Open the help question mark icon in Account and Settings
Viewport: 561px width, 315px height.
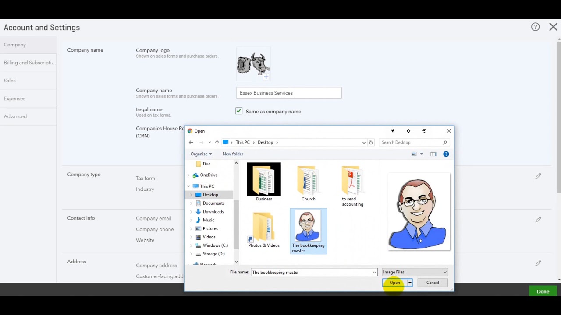[x=535, y=27]
